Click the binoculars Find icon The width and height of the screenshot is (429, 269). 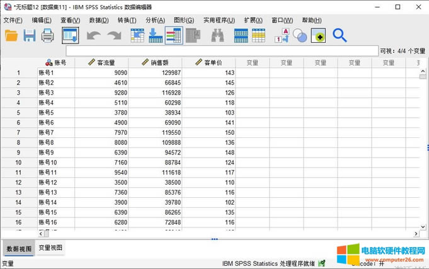[217, 36]
